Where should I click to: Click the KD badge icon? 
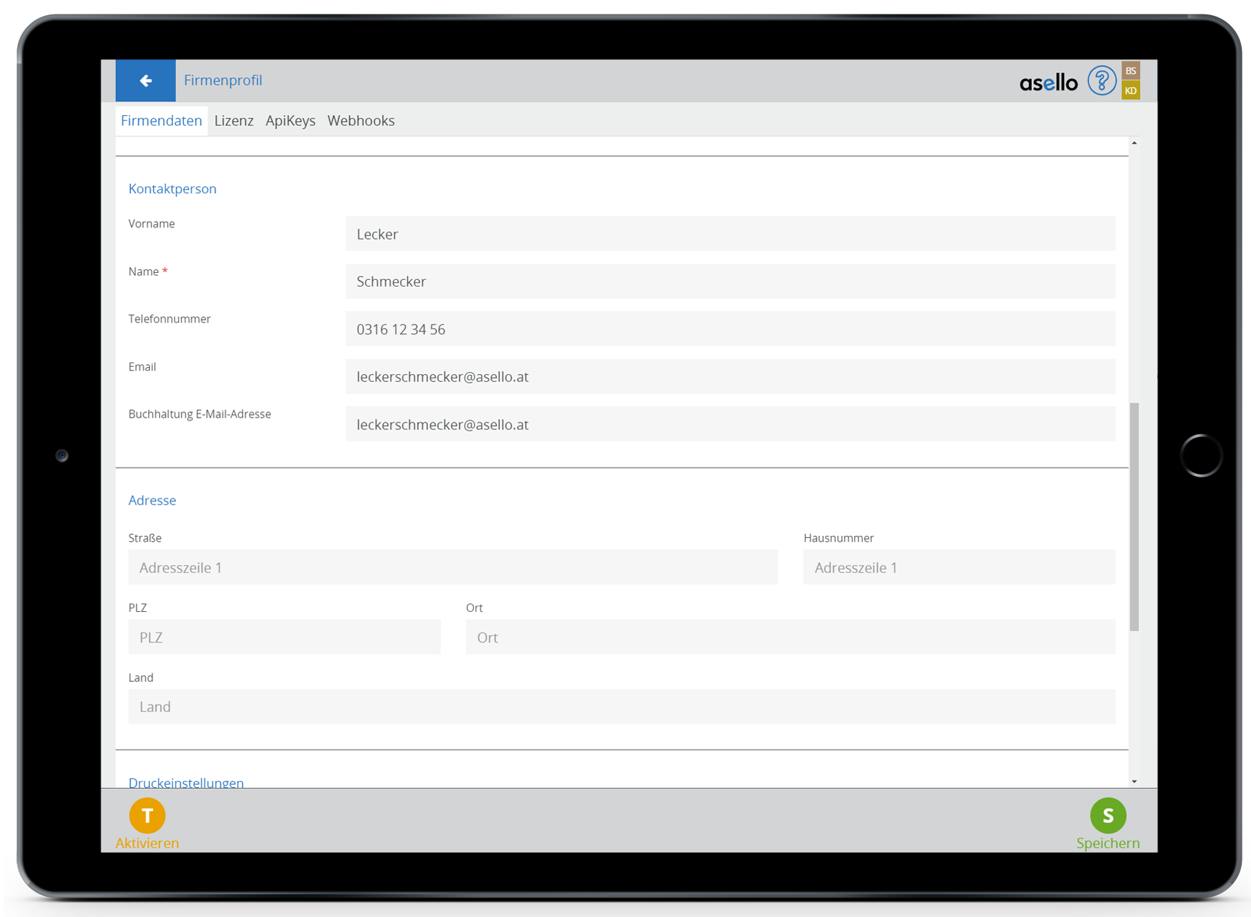pyautogui.click(x=1130, y=91)
